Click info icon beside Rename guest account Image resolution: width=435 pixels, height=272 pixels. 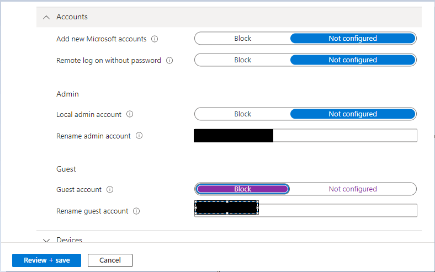pyautogui.click(x=136, y=211)
